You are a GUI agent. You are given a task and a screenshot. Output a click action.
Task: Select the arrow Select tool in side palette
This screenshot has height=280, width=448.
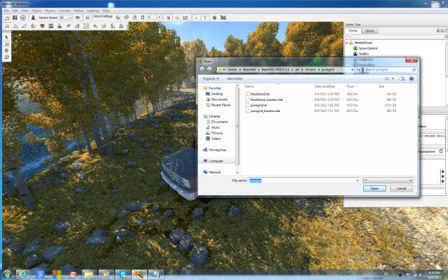tap(6, 37)
